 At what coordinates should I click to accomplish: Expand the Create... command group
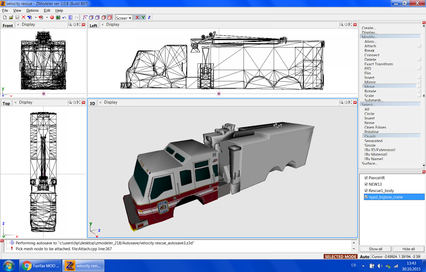[x=368, y=28]
